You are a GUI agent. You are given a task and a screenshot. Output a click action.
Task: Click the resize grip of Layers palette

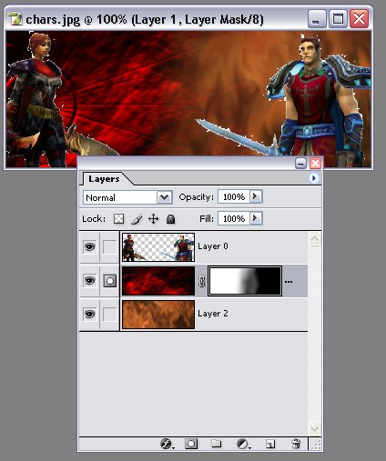pos(316,445)
